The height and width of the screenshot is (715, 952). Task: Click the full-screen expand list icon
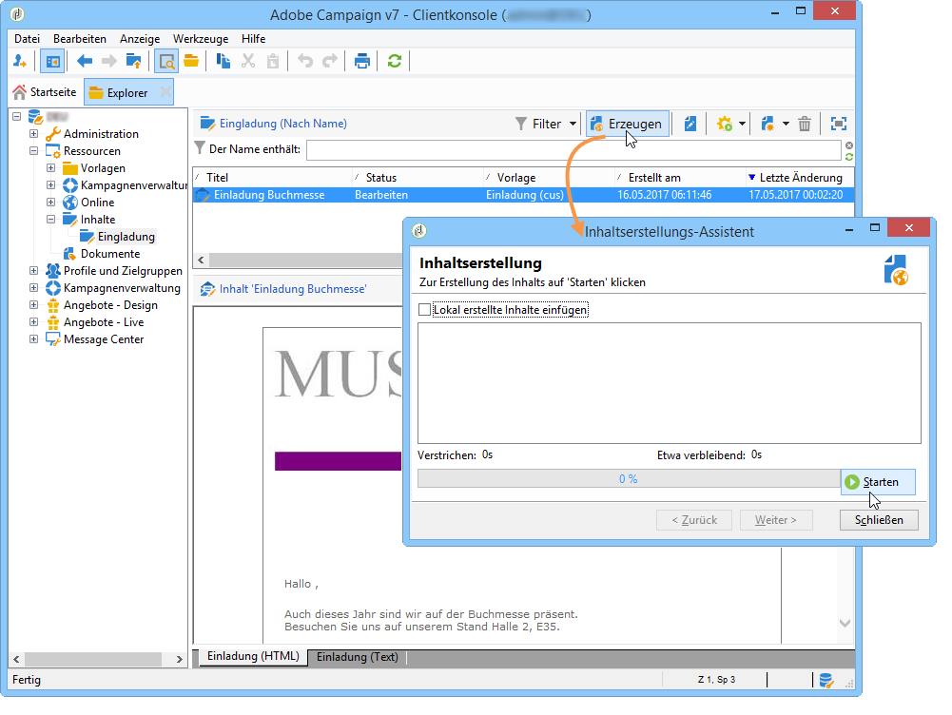click(x=839, y=124)
